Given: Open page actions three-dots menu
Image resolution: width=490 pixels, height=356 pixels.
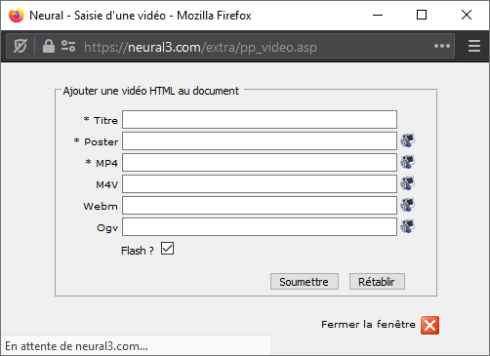Looking at the screenshot, I should tap(442, 46).
